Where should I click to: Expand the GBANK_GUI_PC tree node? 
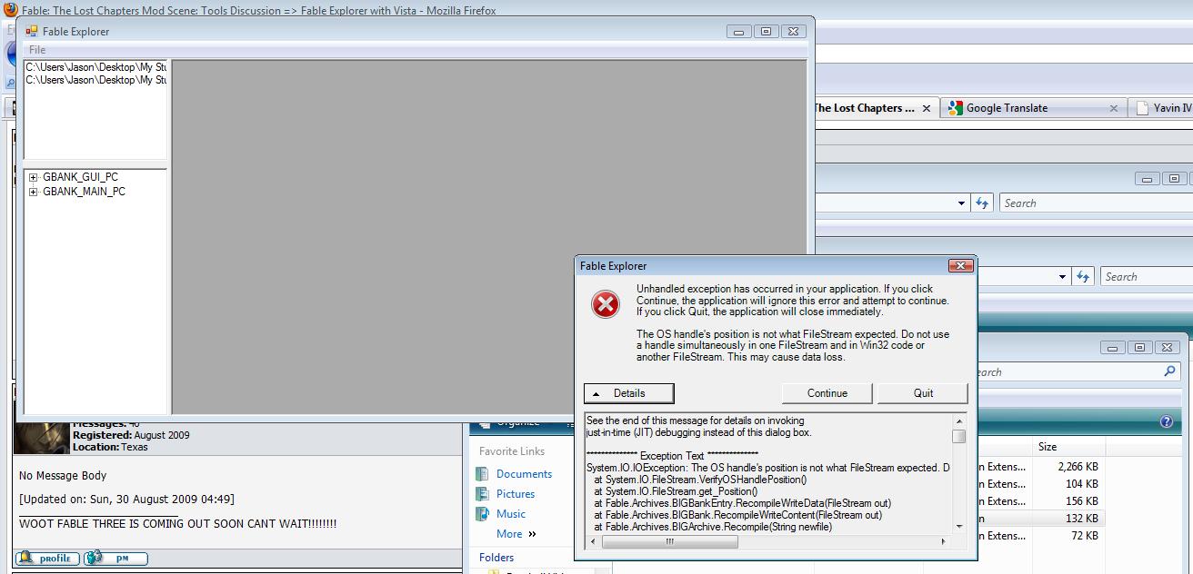point(34,178)
